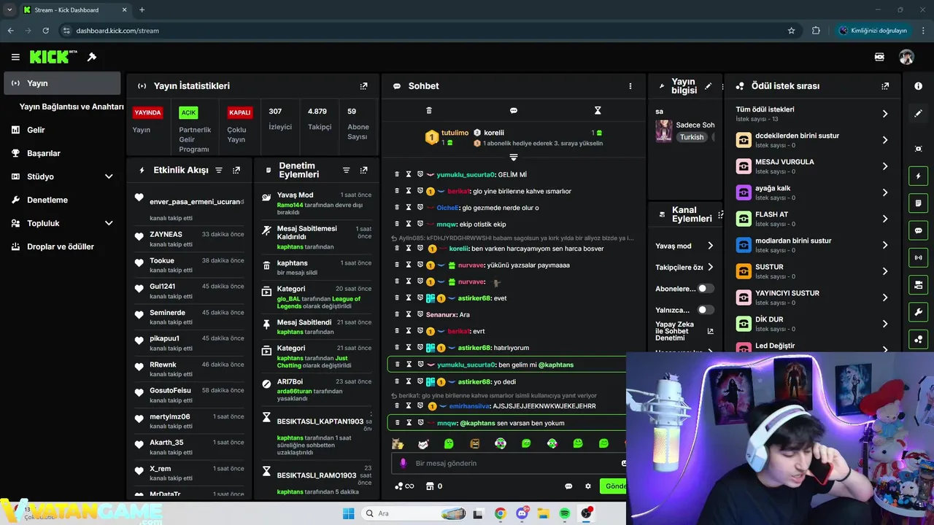Screen dimensions: 934x525
Task: Open Yayın Bağlantısı ve Anahtarı page
Action: point(72,106)
